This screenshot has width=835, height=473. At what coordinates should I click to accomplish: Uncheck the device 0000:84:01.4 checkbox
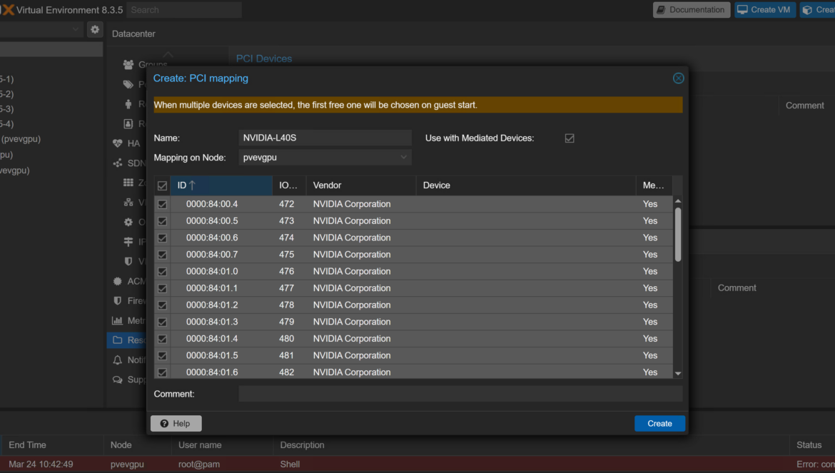(x=163, y=339)
